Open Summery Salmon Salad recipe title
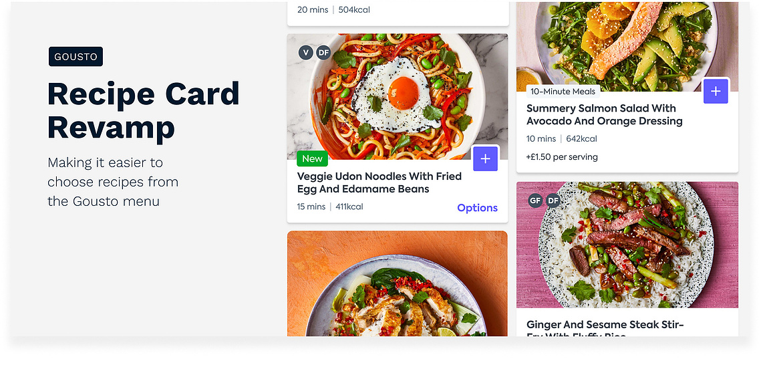 point(604,114)
